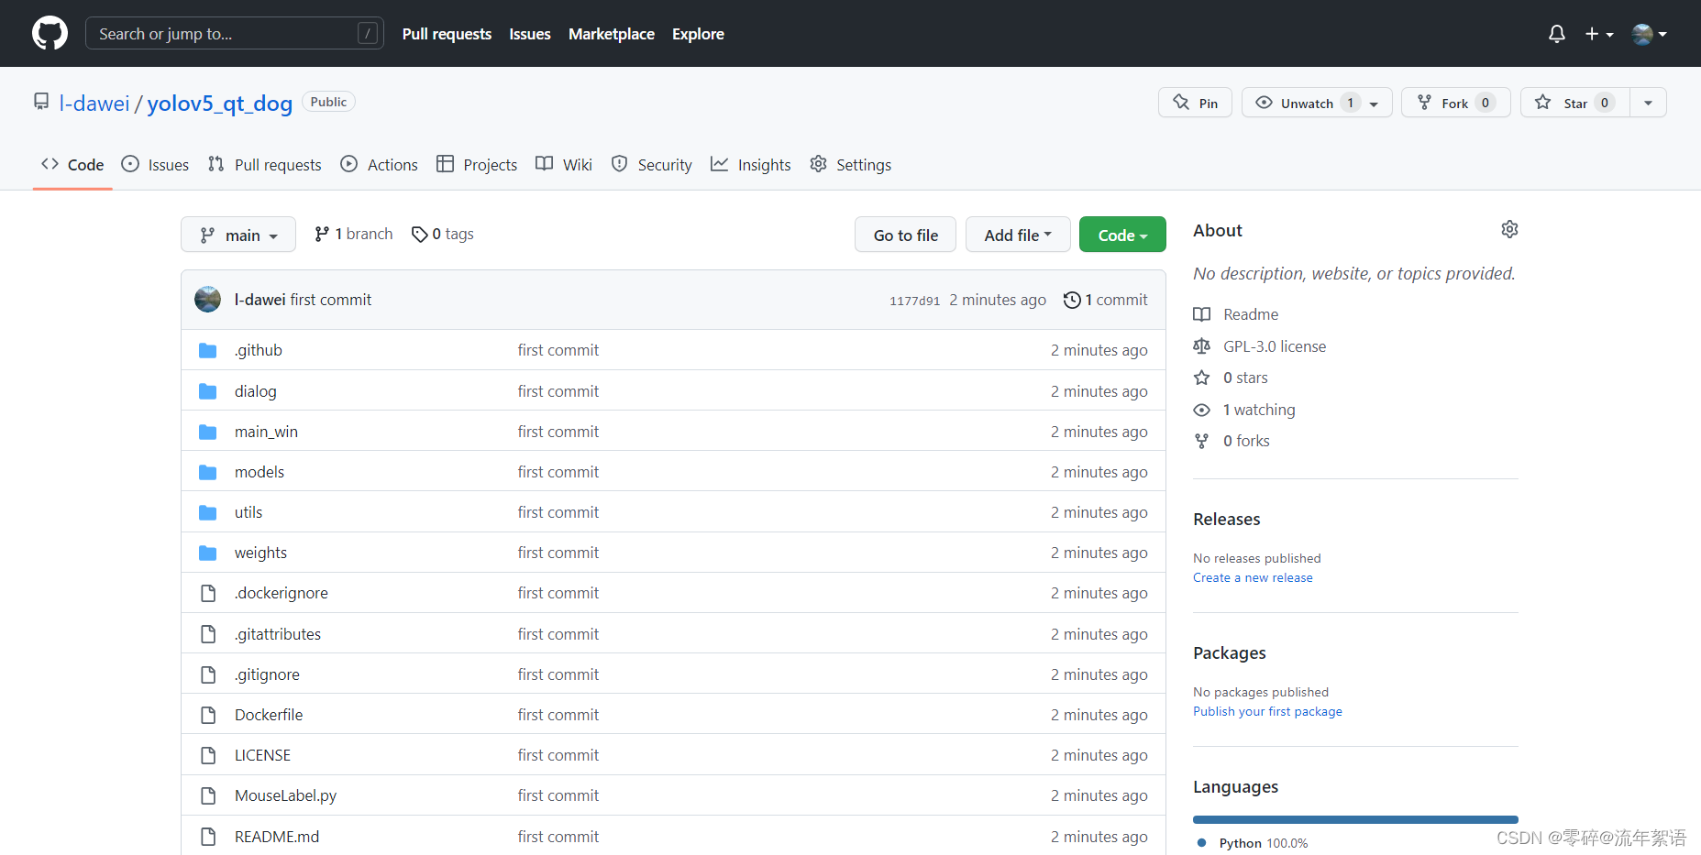Switch to the repository Pull requests tab
The height and width of the screenshot is (855, 1701).
[x=264, y=165]
